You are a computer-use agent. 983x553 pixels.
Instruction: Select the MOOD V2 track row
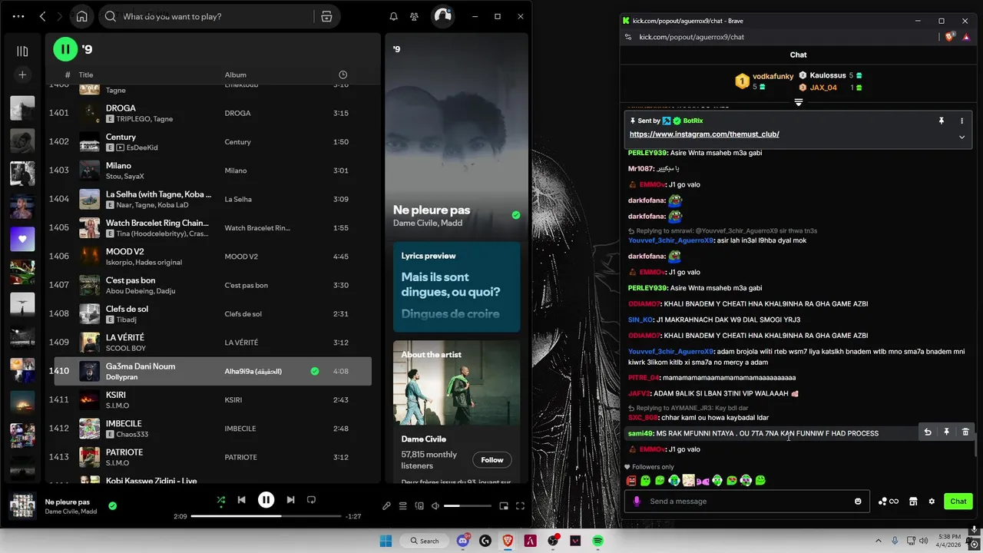pos(213,257)
